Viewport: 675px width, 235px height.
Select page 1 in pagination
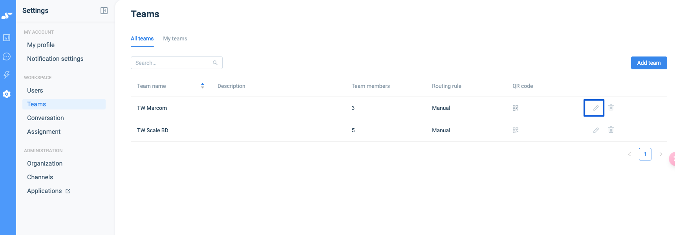pos(645,154)
